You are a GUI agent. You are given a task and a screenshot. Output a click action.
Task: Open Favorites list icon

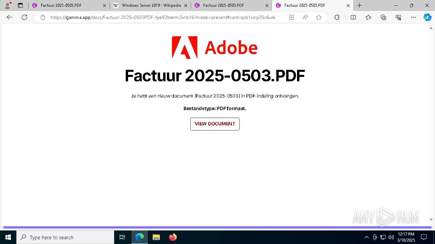click(x=368, y=17)
